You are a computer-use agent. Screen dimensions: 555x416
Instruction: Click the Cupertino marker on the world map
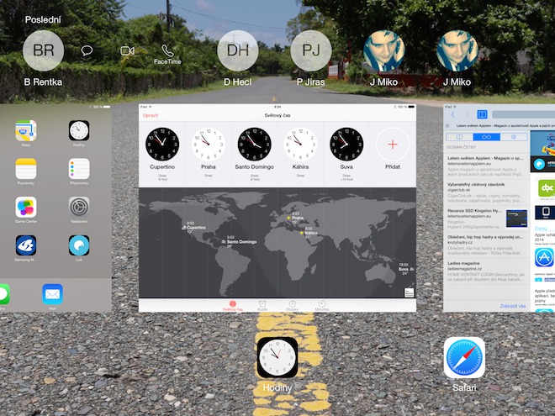[184, 228]
